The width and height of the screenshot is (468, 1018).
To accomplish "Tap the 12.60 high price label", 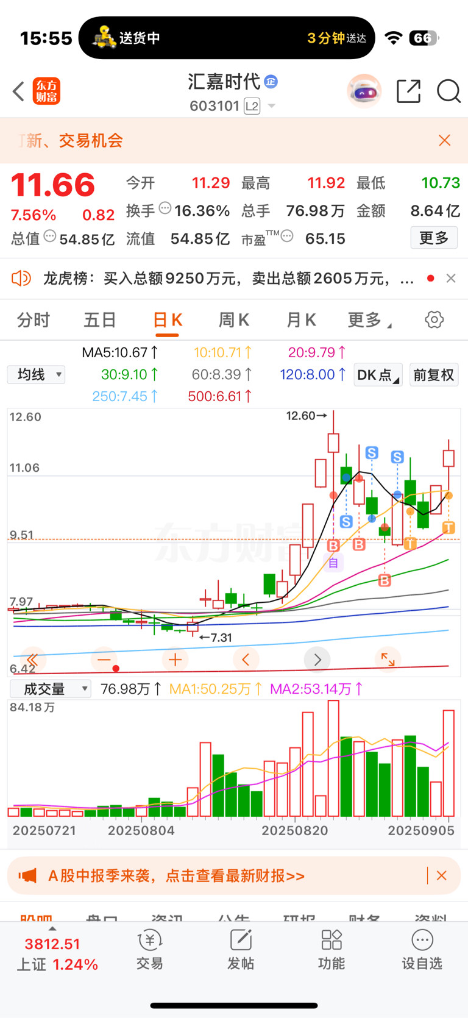I will click(x=306, y=416).
